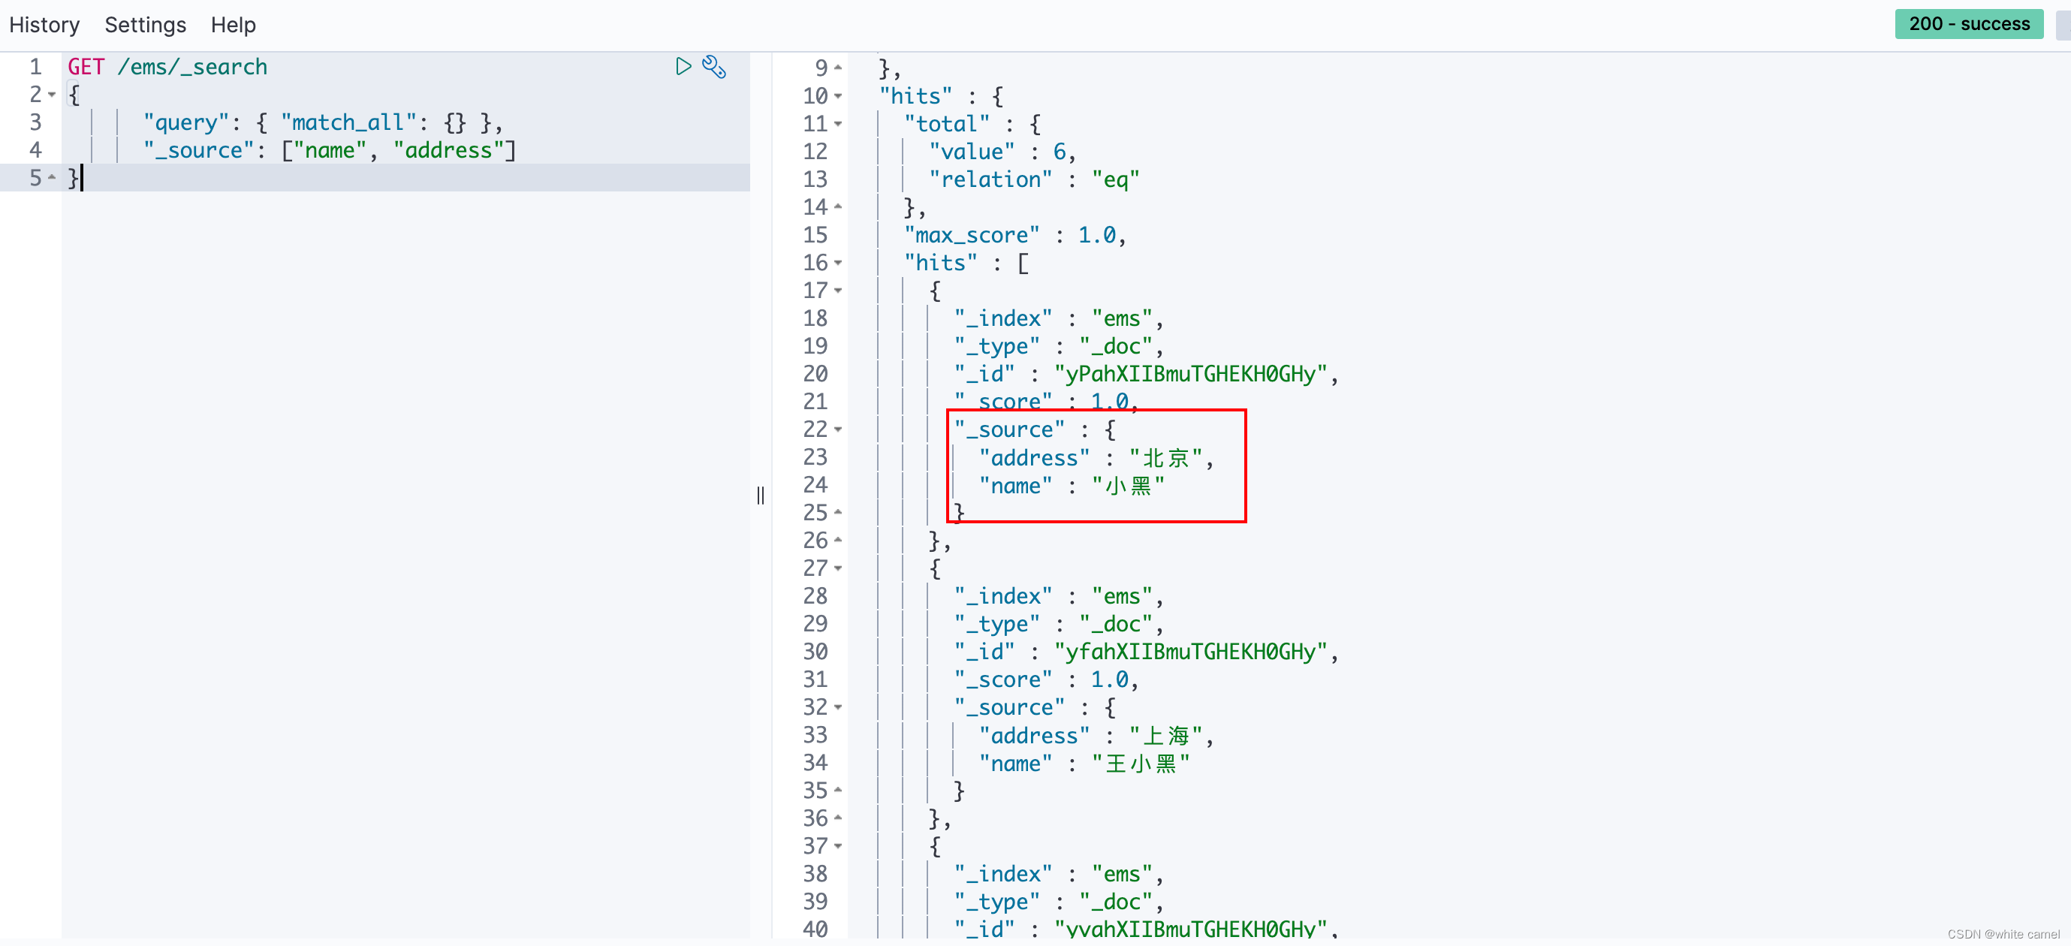Click line number 1 in the request editor gutter
Viewport: 2071px width, 946px height.
coord(35,67)
